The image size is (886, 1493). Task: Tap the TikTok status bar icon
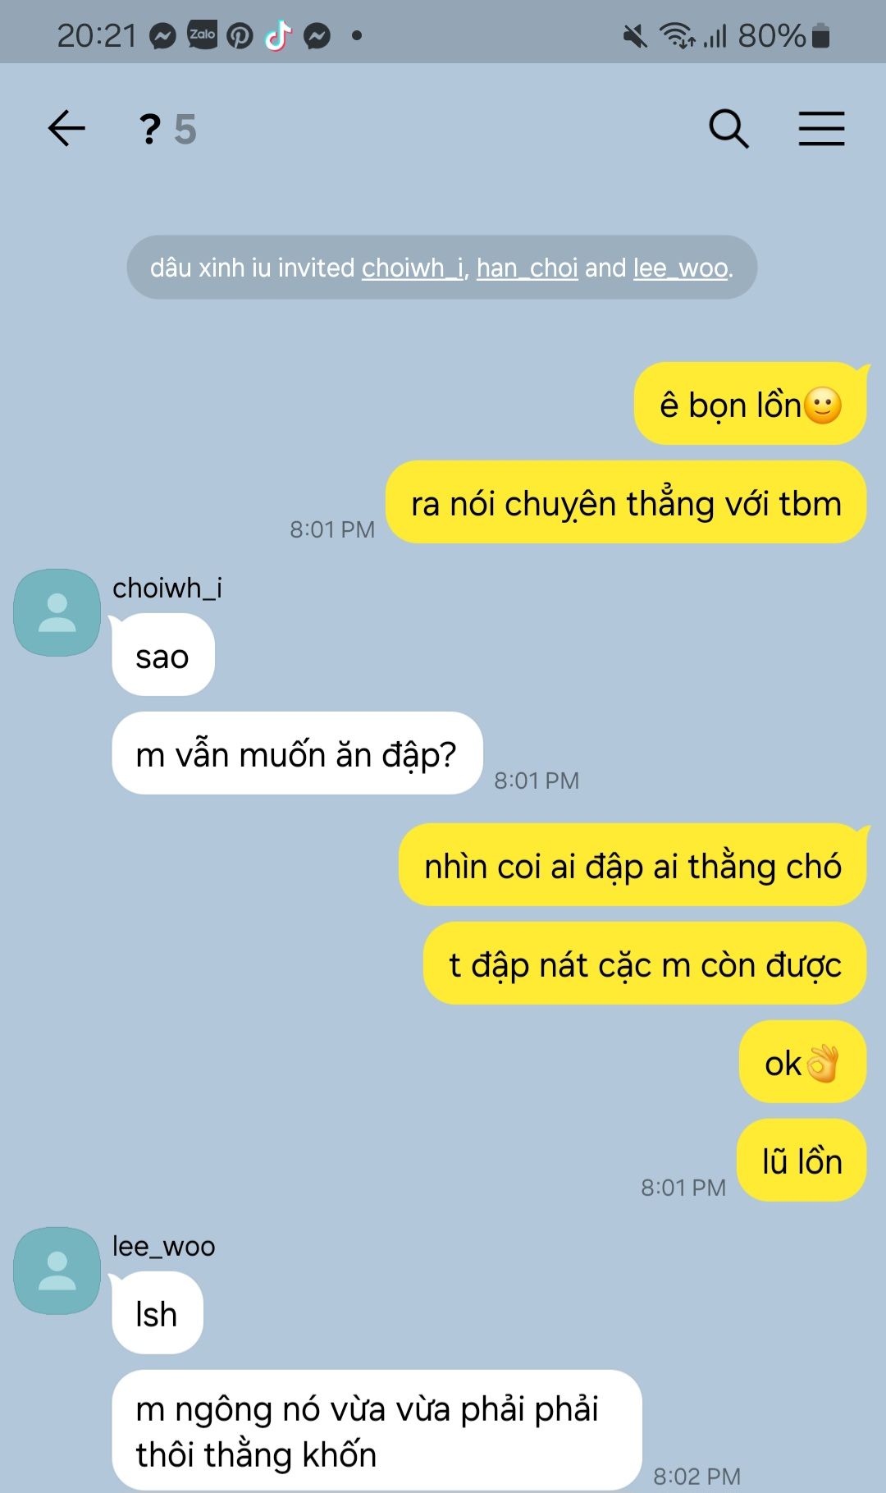pos(278,35)
